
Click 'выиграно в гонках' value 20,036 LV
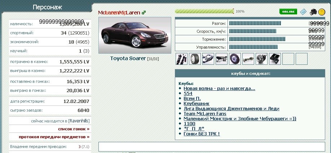pyautogui.click(x=78, y=91)
